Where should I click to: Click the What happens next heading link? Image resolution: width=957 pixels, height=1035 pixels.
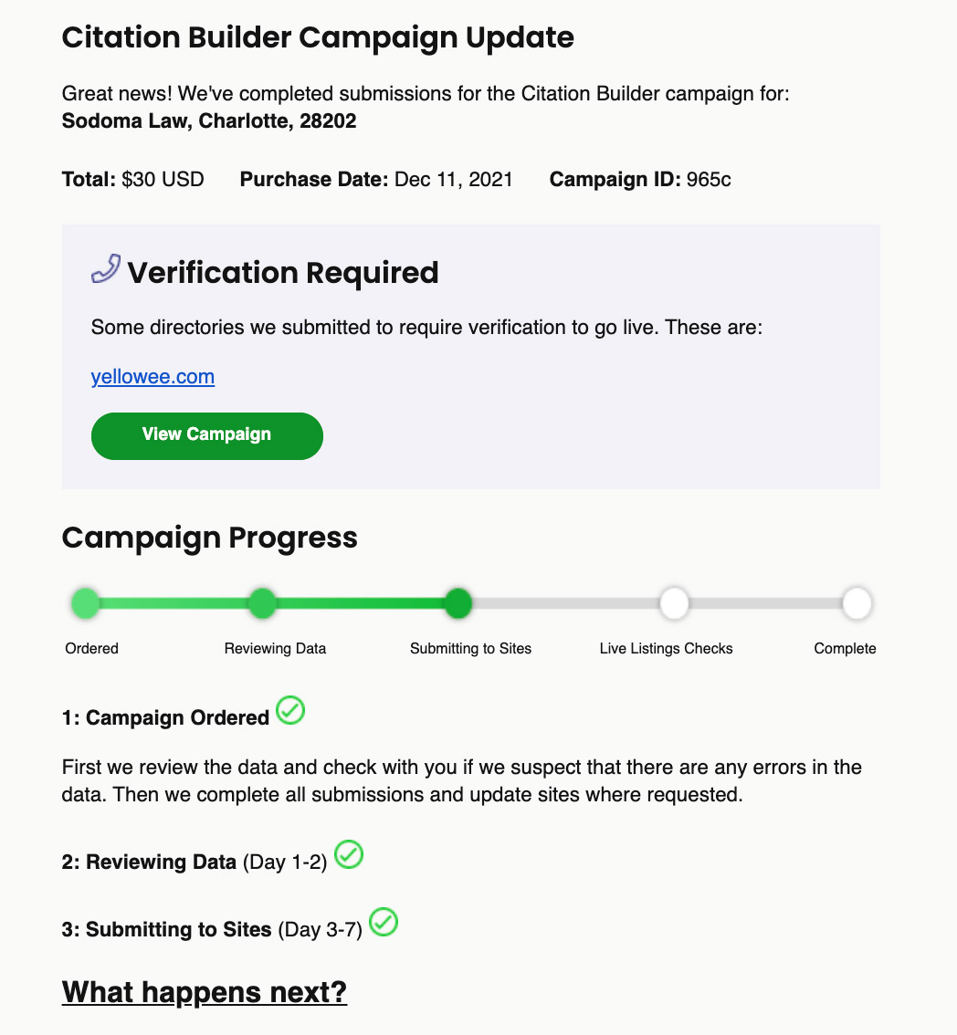tap(203, 991)
